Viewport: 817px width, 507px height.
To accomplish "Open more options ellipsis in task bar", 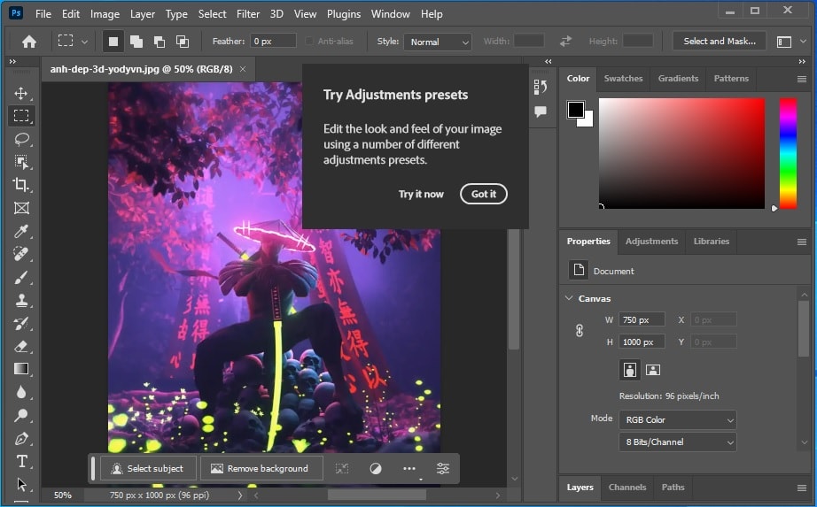I will [409, 468].
